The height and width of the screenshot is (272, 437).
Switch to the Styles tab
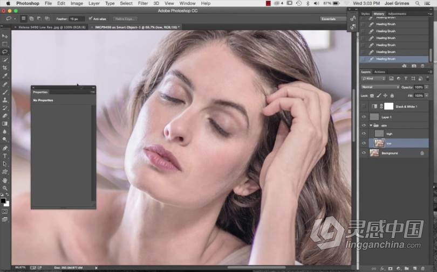pyautogui.click(x=365, y=13)
